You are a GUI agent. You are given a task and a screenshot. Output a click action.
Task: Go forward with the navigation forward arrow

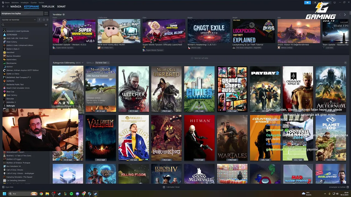[x=8, y=7]
